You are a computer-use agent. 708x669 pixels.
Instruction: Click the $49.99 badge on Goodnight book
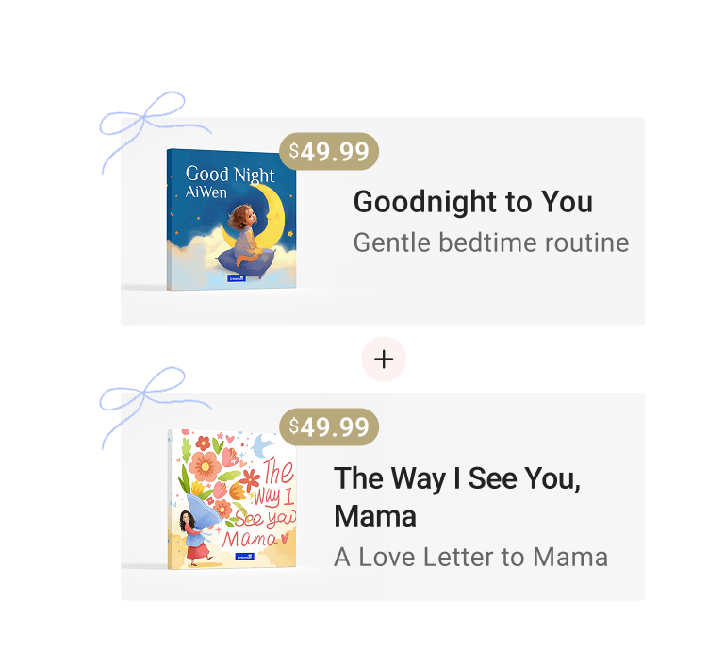(329, 151)
